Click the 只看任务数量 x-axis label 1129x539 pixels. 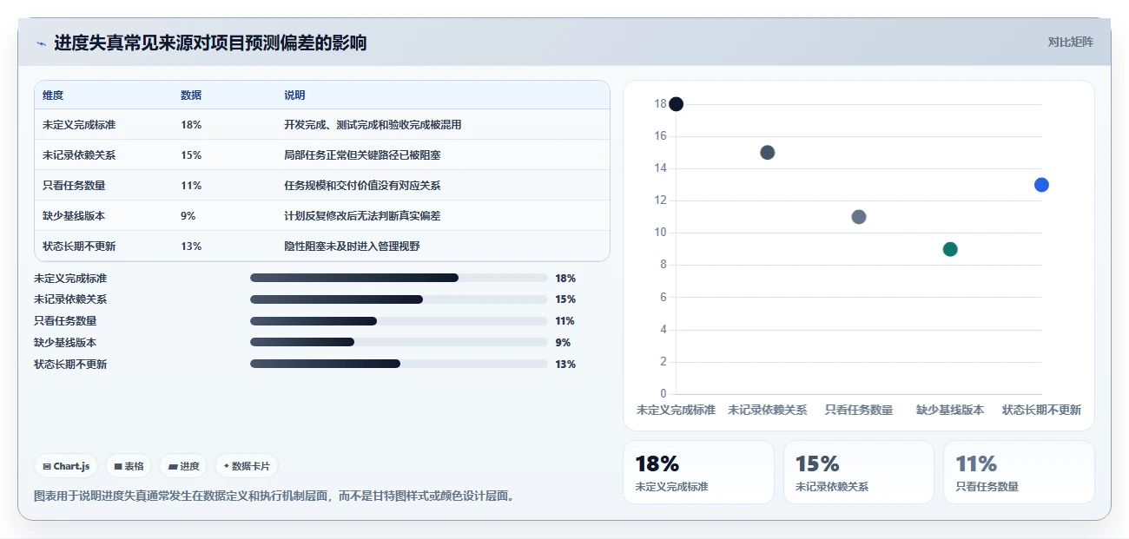coord(859,410)
